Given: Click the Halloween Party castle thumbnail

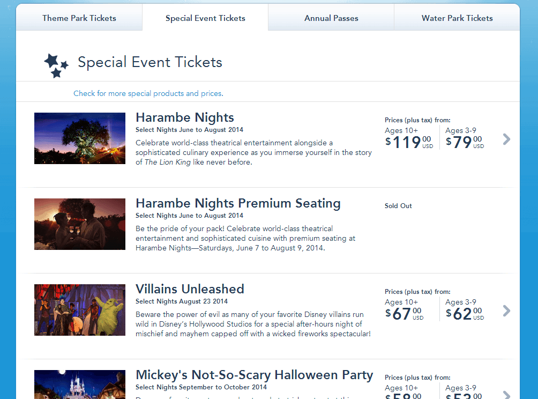Looking at the screenshot, I should pos(80,385).
